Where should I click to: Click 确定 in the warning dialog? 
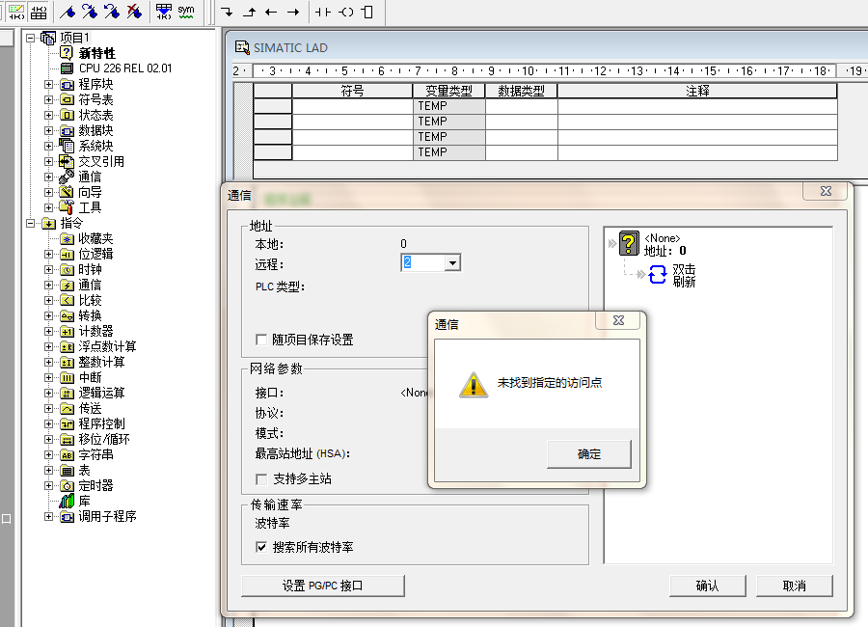[589, 454]
